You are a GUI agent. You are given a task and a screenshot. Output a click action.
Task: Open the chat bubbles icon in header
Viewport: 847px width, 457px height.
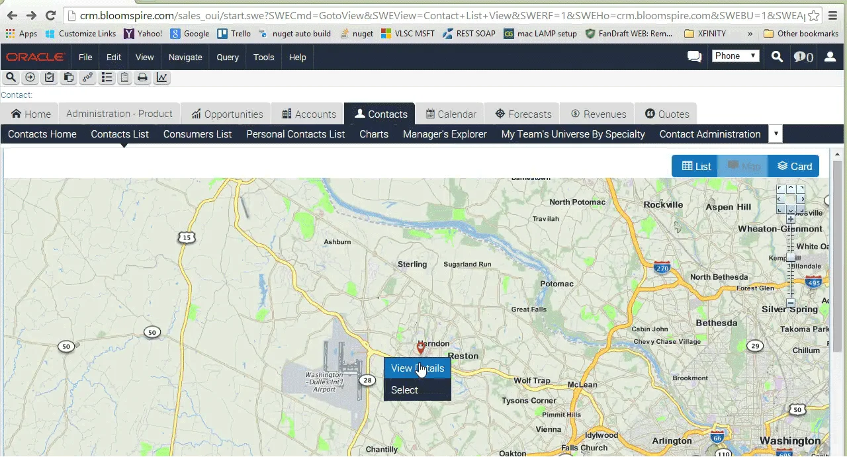point(694,57)
